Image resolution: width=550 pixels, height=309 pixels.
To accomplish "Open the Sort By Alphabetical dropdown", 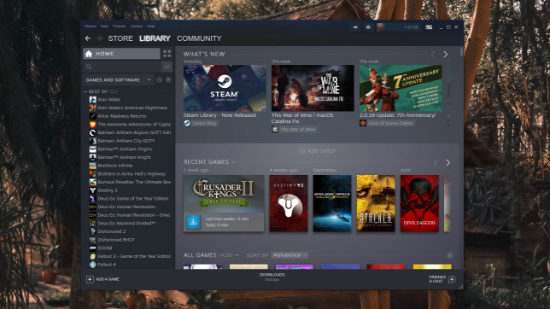I will tap(290, 255).
